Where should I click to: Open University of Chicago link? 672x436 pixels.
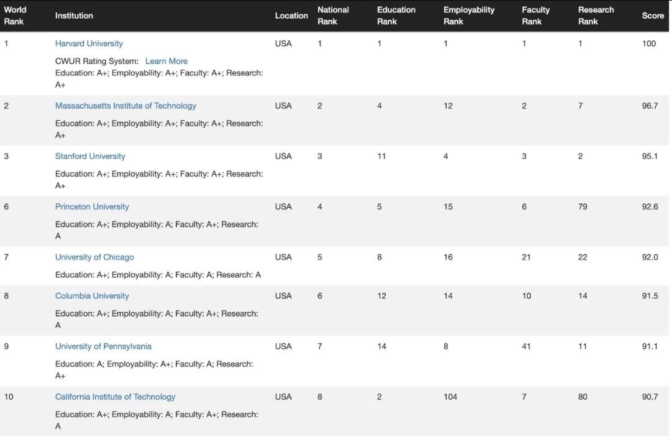(95, 257)
